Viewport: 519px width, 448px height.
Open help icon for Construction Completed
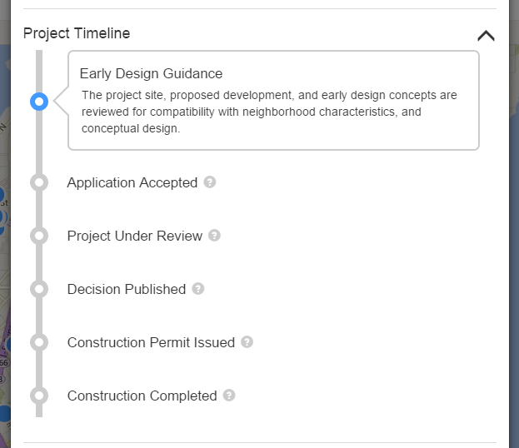click(x=229, y=395)
